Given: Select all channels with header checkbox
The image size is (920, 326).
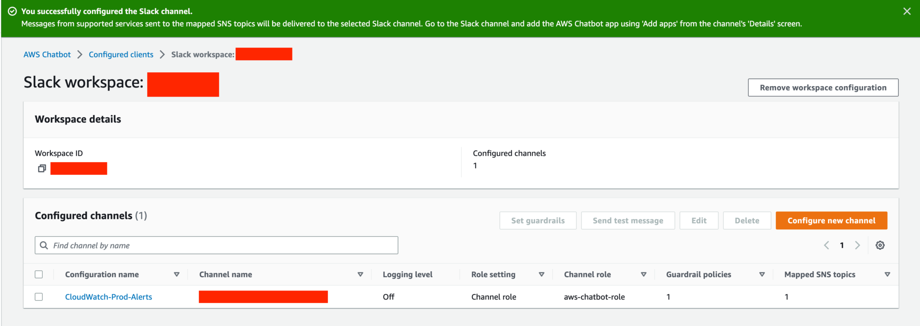Looking at the screenshot, I should (39, 274).
